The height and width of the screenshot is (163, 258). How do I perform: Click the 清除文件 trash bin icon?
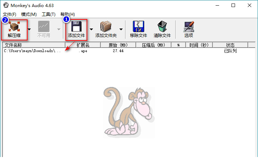click(162, 26)
